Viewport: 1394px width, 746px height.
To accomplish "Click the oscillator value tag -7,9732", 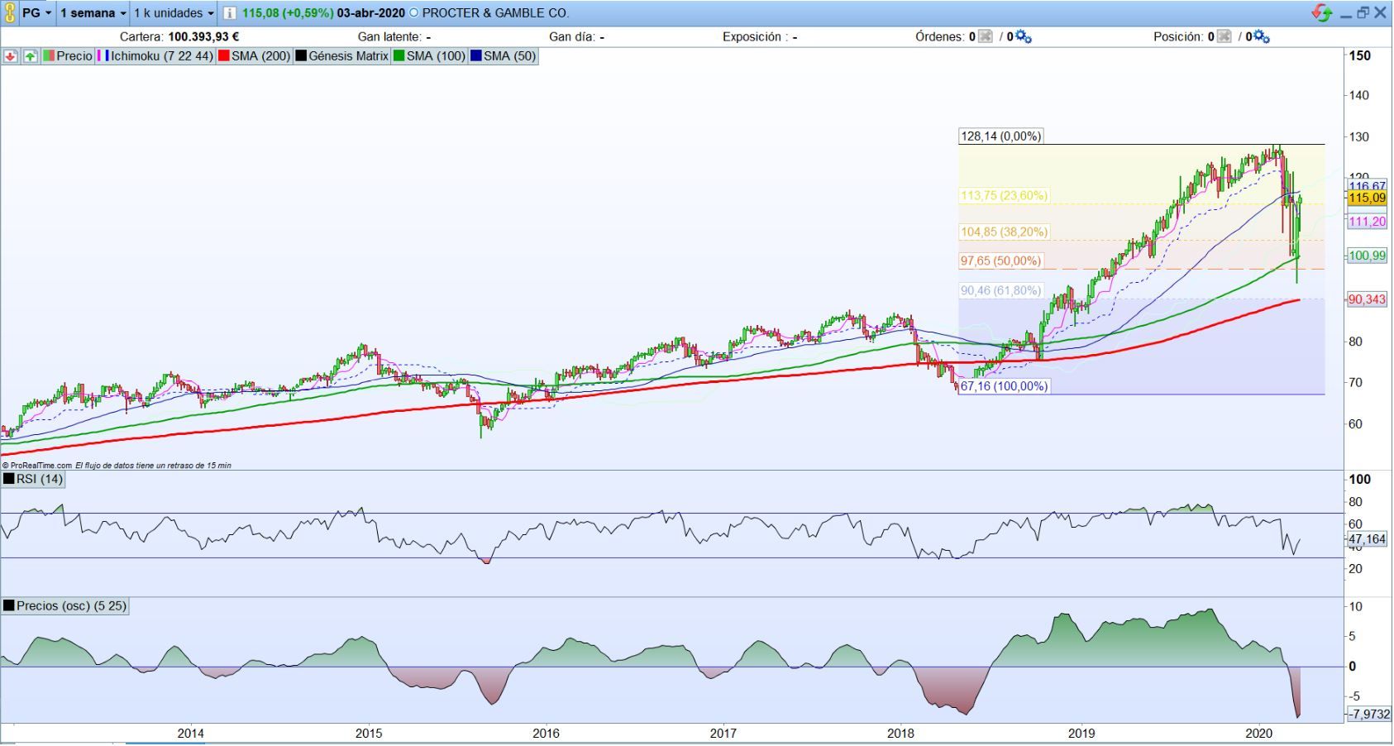I will [1369, 714].
